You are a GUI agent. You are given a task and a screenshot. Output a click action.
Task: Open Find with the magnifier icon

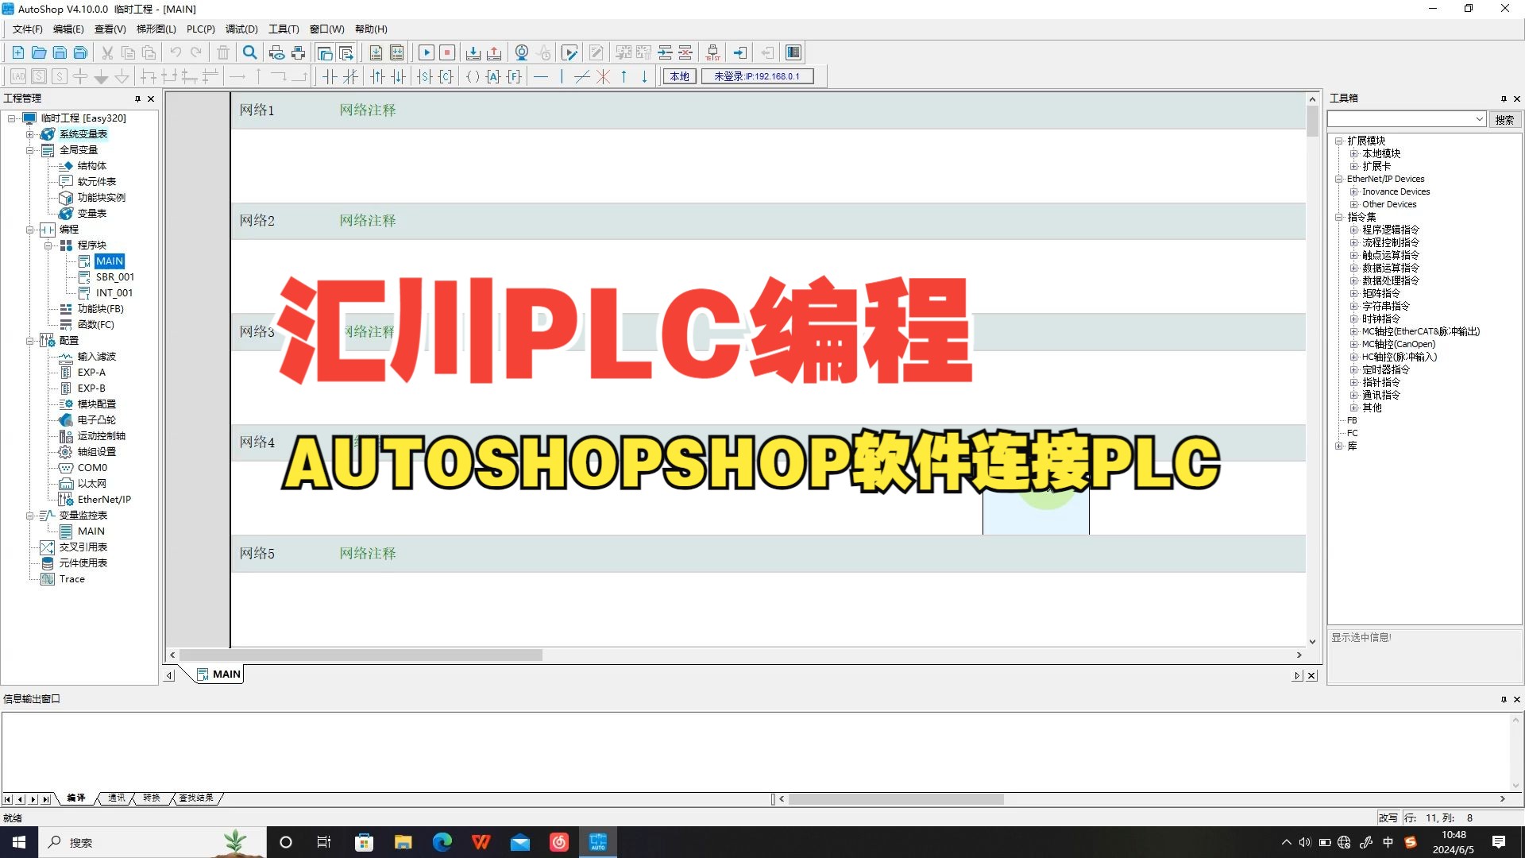point(250,52)
